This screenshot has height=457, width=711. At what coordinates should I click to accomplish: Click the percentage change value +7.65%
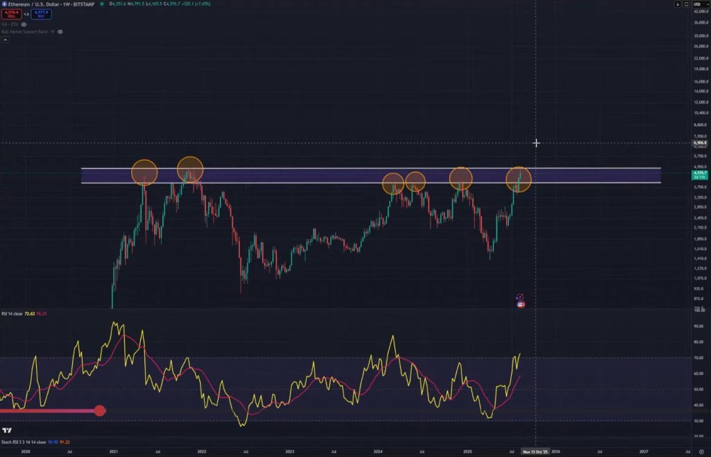click(203, 4)
